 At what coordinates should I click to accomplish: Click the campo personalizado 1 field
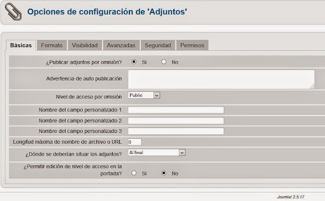click(x=175, y=110)
